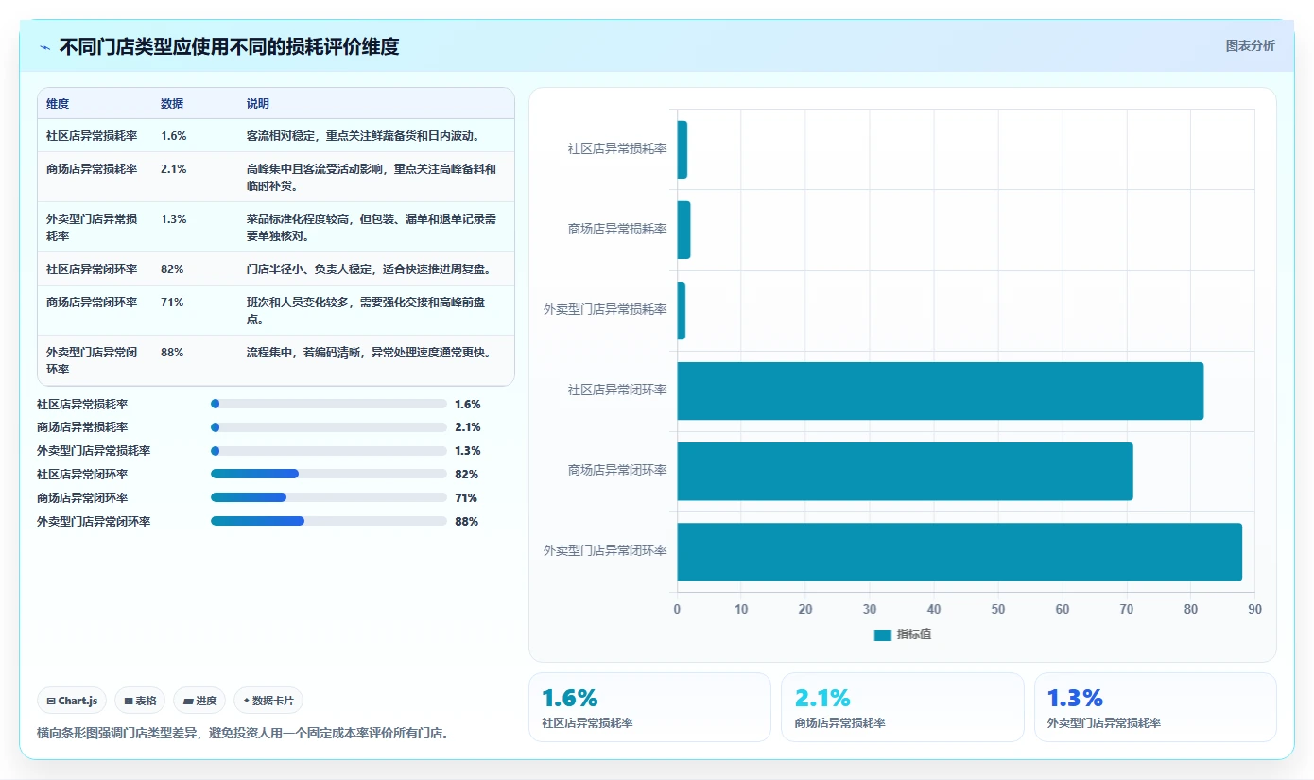Click the 82% label beside progress bar
This screenshot has width=1314, height=780.
click(466, 474)
